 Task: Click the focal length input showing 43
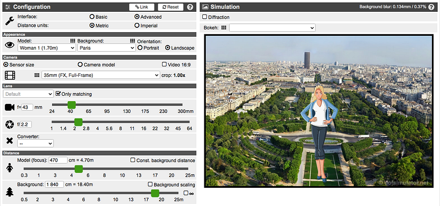[x=28, y=107]
